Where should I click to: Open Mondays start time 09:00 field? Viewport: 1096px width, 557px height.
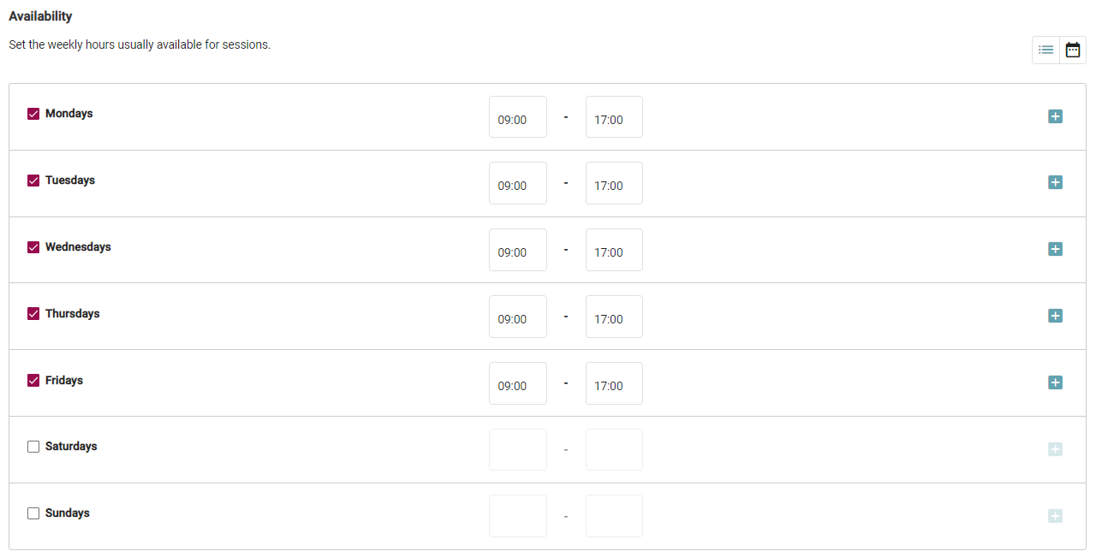(x=517, y=117)
